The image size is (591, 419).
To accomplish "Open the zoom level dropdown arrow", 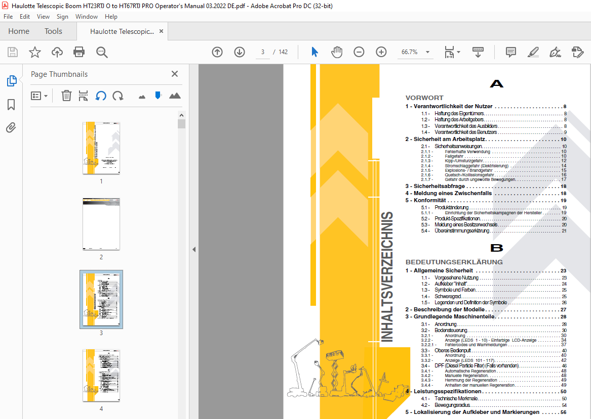I will coord(427,52).
